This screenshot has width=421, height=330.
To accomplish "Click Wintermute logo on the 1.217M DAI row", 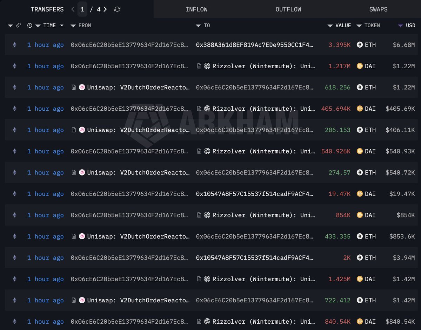I will [x=207, y=66].
